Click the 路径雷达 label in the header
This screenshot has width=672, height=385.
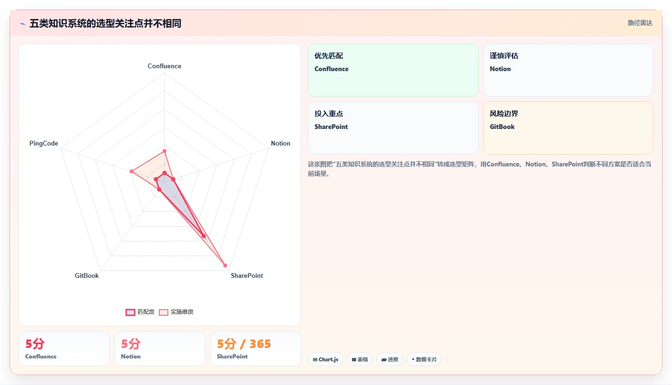[x=640, y=23]
